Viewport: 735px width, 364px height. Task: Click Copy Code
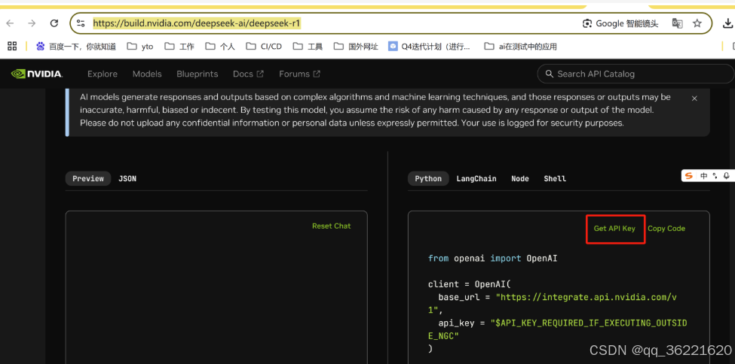click(x=666, y=229)
